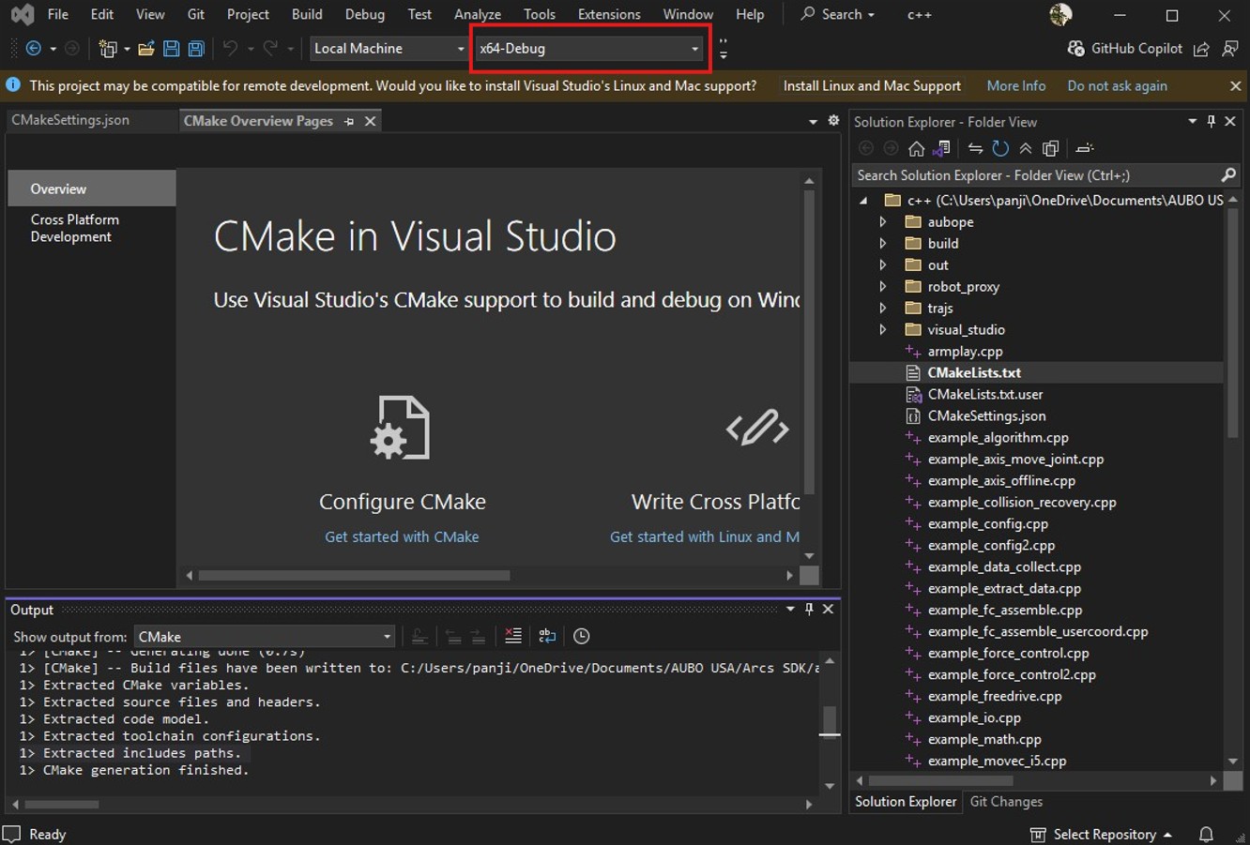Open toolbar overflow options next to x64-Debug

tap(723, 49)
